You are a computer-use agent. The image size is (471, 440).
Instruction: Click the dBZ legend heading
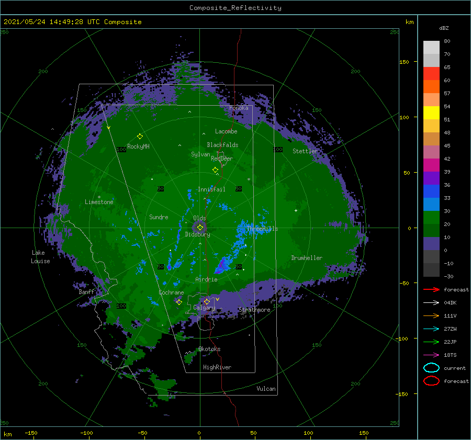[444, 28]
